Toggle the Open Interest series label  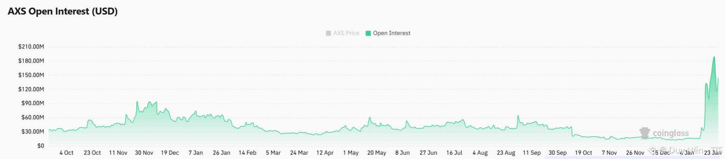(x=392, y=33)
